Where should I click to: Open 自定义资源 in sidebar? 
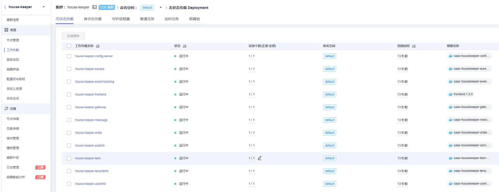coord(14,89)
